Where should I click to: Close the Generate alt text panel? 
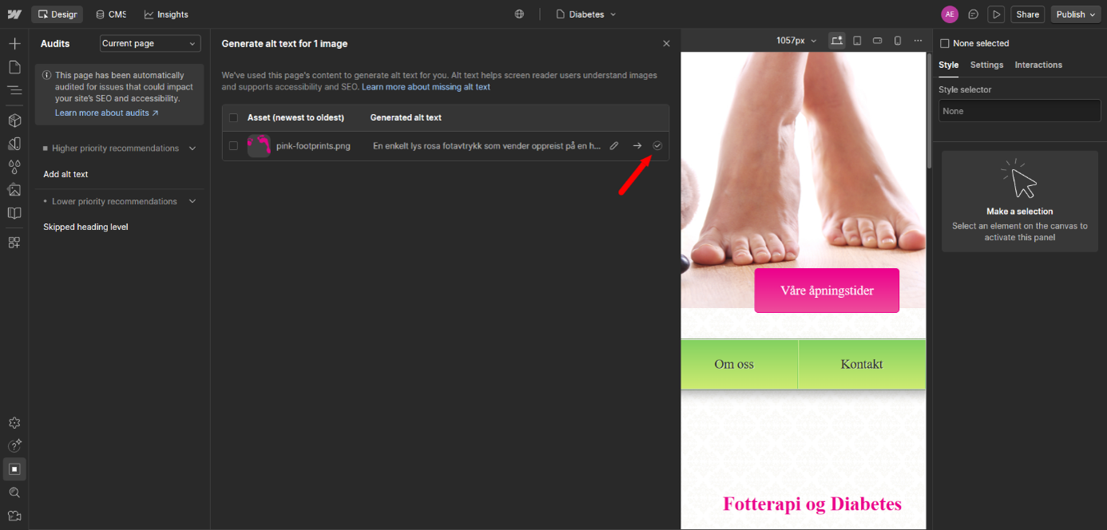pos(666,44)
